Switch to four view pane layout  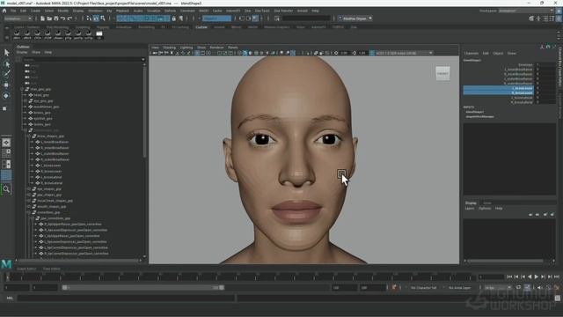[x=6, y=153]
